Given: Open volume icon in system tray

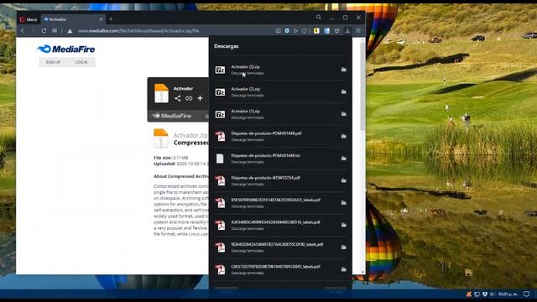Looking at the screenshot, I should click(493, 294).
